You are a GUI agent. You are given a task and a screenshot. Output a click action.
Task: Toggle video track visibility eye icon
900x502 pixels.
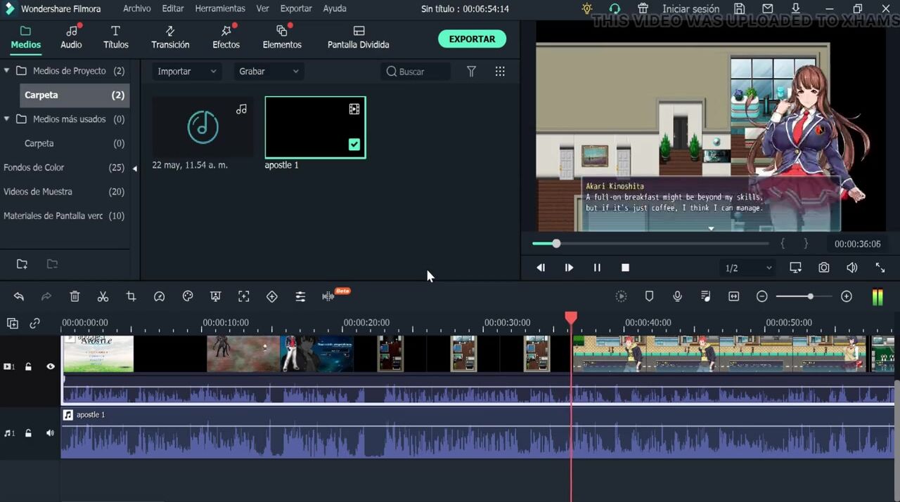tap(50, 366)
